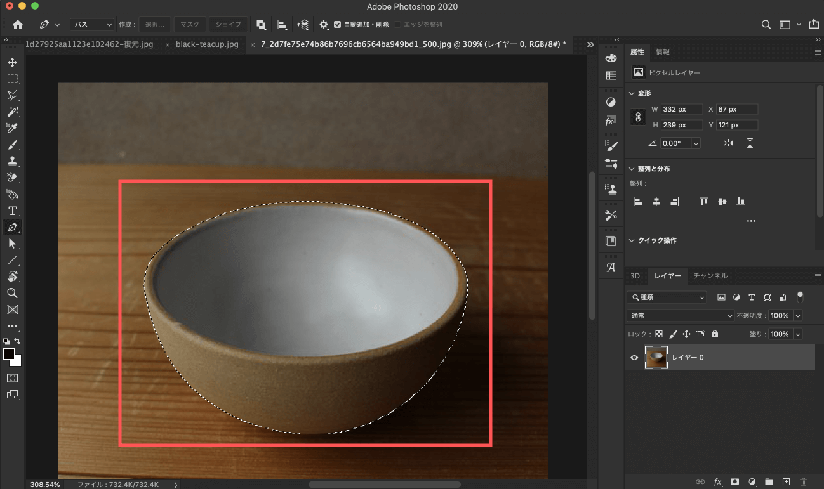
Task: Click the foreground color swatch
Action: pyautogui.click(x=9, y=354)
